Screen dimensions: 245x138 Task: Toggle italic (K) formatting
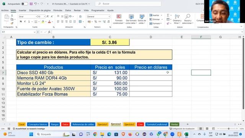click(25, 21)
